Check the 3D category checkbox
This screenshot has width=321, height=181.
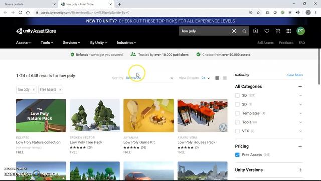click(x=237, y=95)
